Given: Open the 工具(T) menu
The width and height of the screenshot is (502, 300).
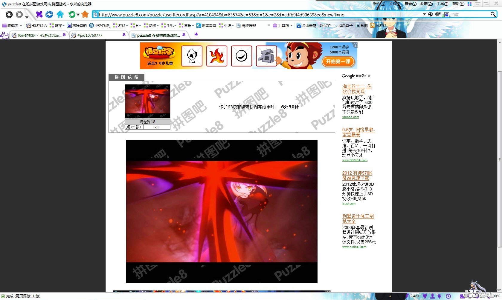Looking at the screenshot, I should pyautogui.click(x=443, y=4).
